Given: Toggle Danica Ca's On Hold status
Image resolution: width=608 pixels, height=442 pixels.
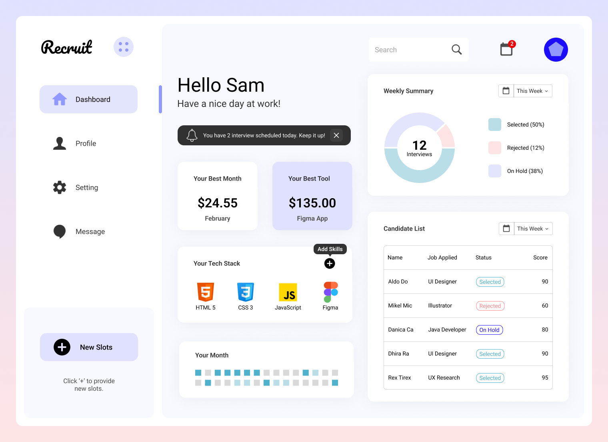Looking at the screenshot, I should (489, 329).
